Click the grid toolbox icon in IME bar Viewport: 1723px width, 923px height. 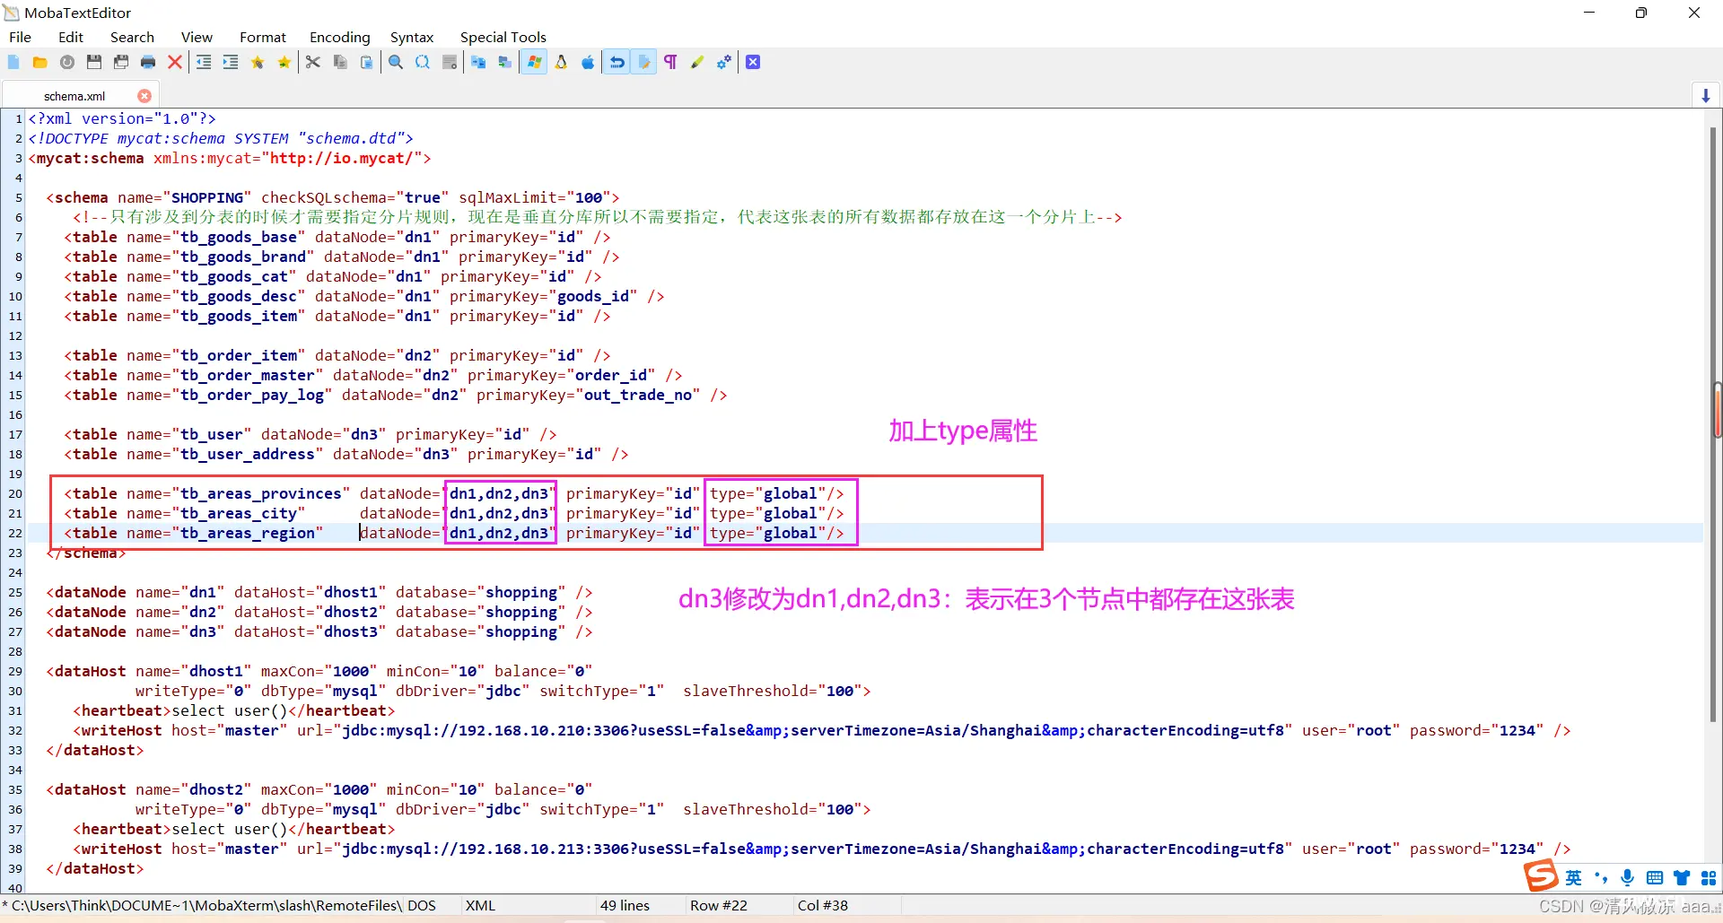tap(1709, 878)
